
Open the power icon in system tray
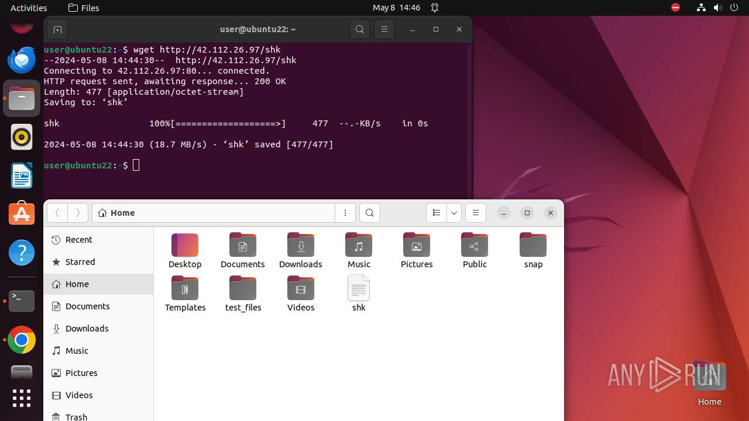pyautogui.click(x=734, y=8)
